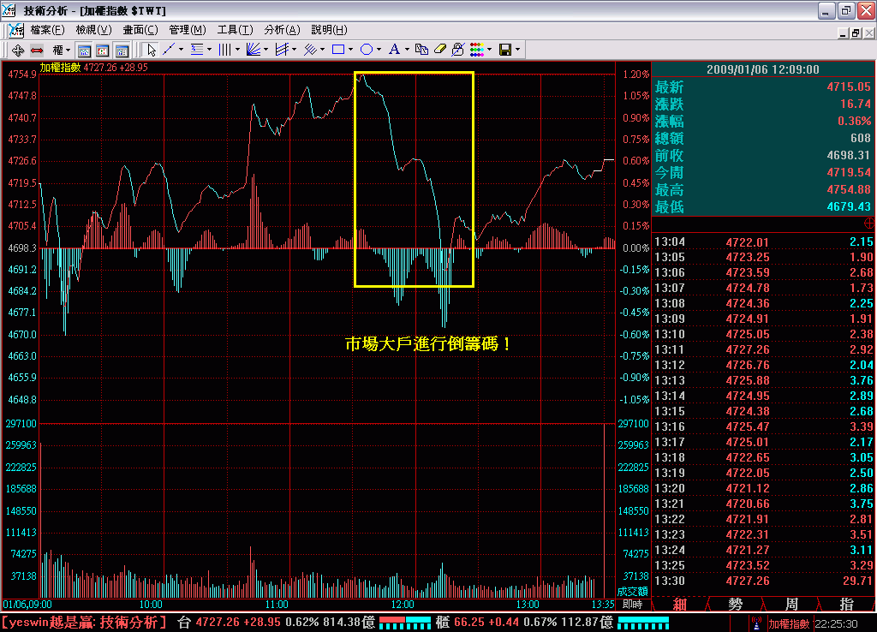
Task: Open the 檢視(V) menu
Action: tap(93, 30)
